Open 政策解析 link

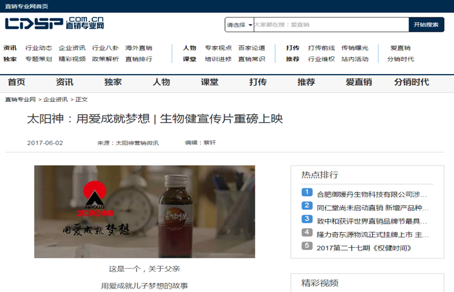click(x=105, y=59)
